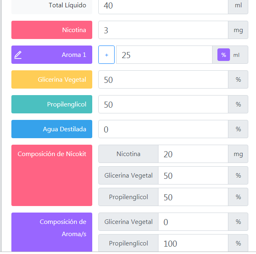
Task: Click the yellow Glicerina Vegetal label
Action: pos(52,80)
